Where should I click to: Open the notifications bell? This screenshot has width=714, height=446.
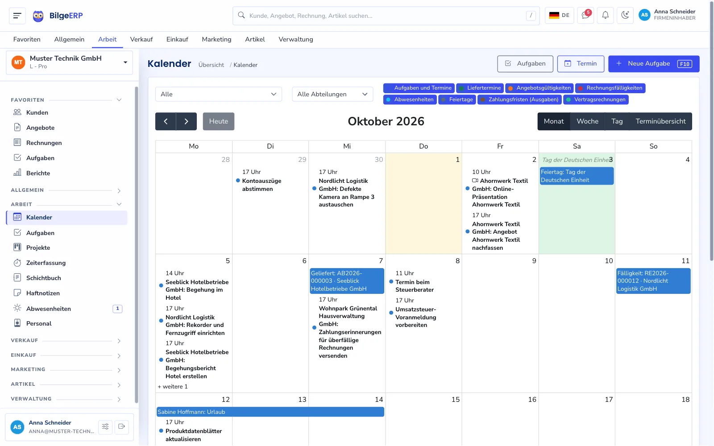click(605, 15)
